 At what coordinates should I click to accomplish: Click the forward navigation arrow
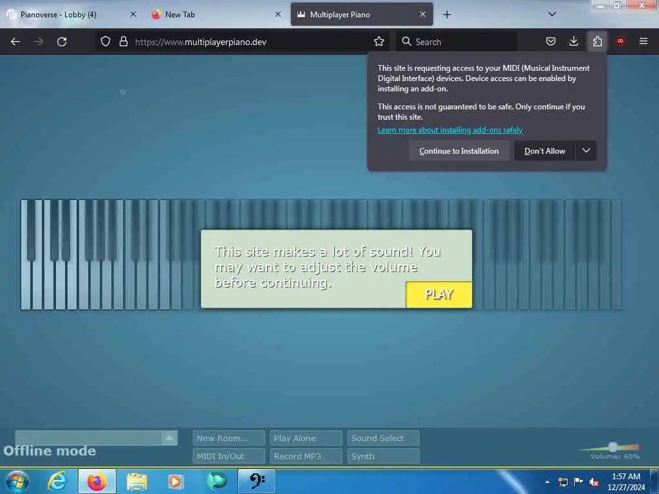[39, 42]
